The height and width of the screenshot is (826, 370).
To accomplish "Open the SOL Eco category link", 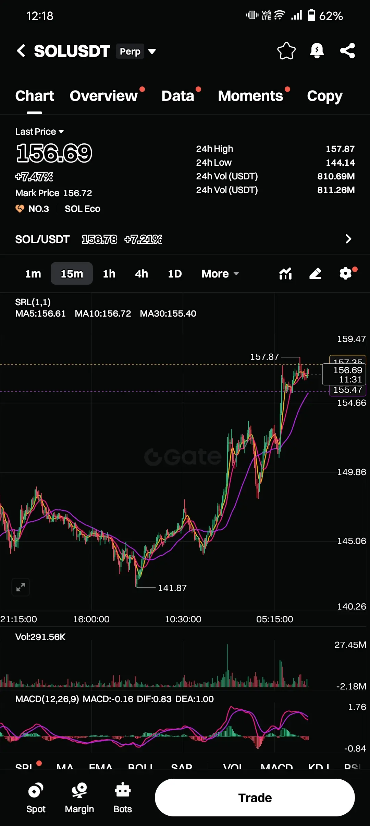I will coord(83,209).
